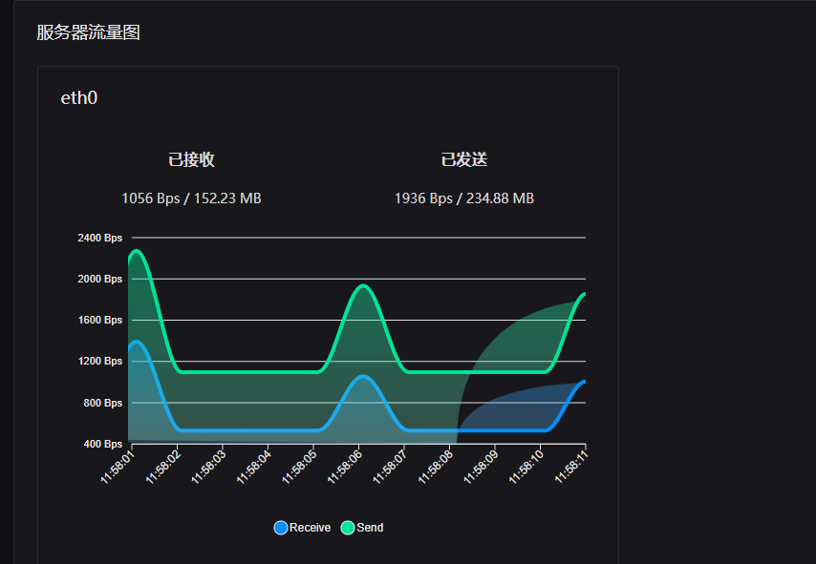Screen dimensions: 816x564
Task: Click the eth0 interface title
Action: coord(79,97)
